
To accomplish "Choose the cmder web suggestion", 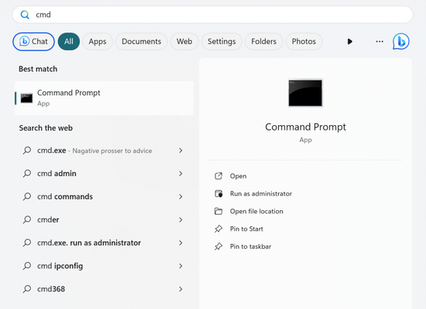I will tap(104, 219).
